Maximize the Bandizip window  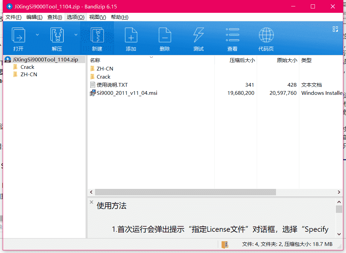click(x=313, y=6)
